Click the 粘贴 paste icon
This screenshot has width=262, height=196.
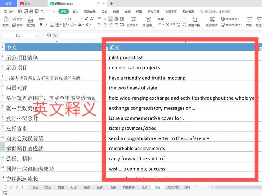point(6,20)
